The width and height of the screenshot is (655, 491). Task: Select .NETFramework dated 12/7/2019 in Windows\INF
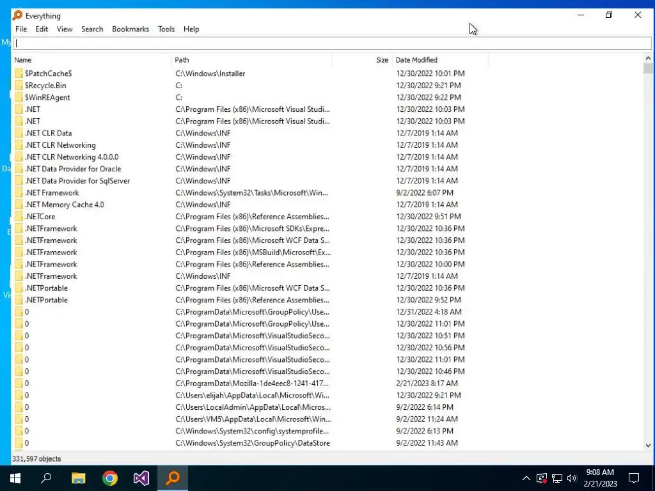pyautogui.click(x=51, y=276)
